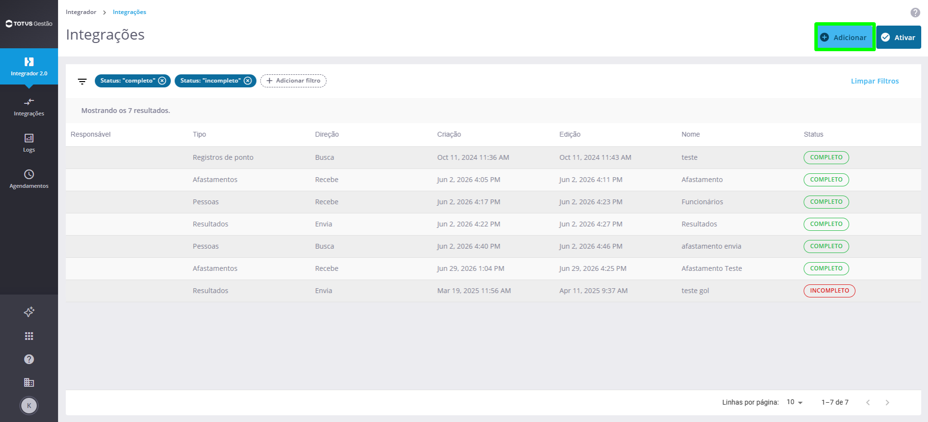Click the Integrador breadcrumb
The image size is (928, 422).
(x=81, y=12)
